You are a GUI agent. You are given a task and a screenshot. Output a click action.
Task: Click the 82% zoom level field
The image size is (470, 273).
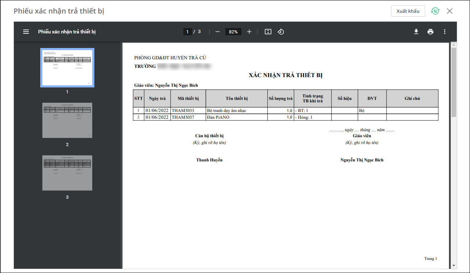233,32
